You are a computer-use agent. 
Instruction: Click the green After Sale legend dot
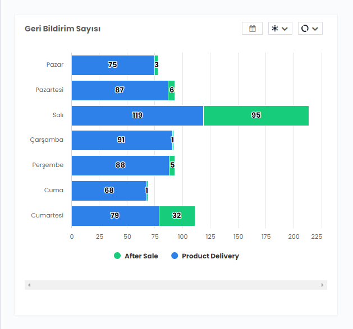tap(117, 256)
